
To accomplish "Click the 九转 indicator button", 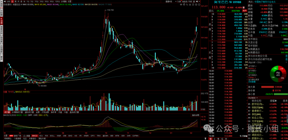I will click(x=179, y=1).
